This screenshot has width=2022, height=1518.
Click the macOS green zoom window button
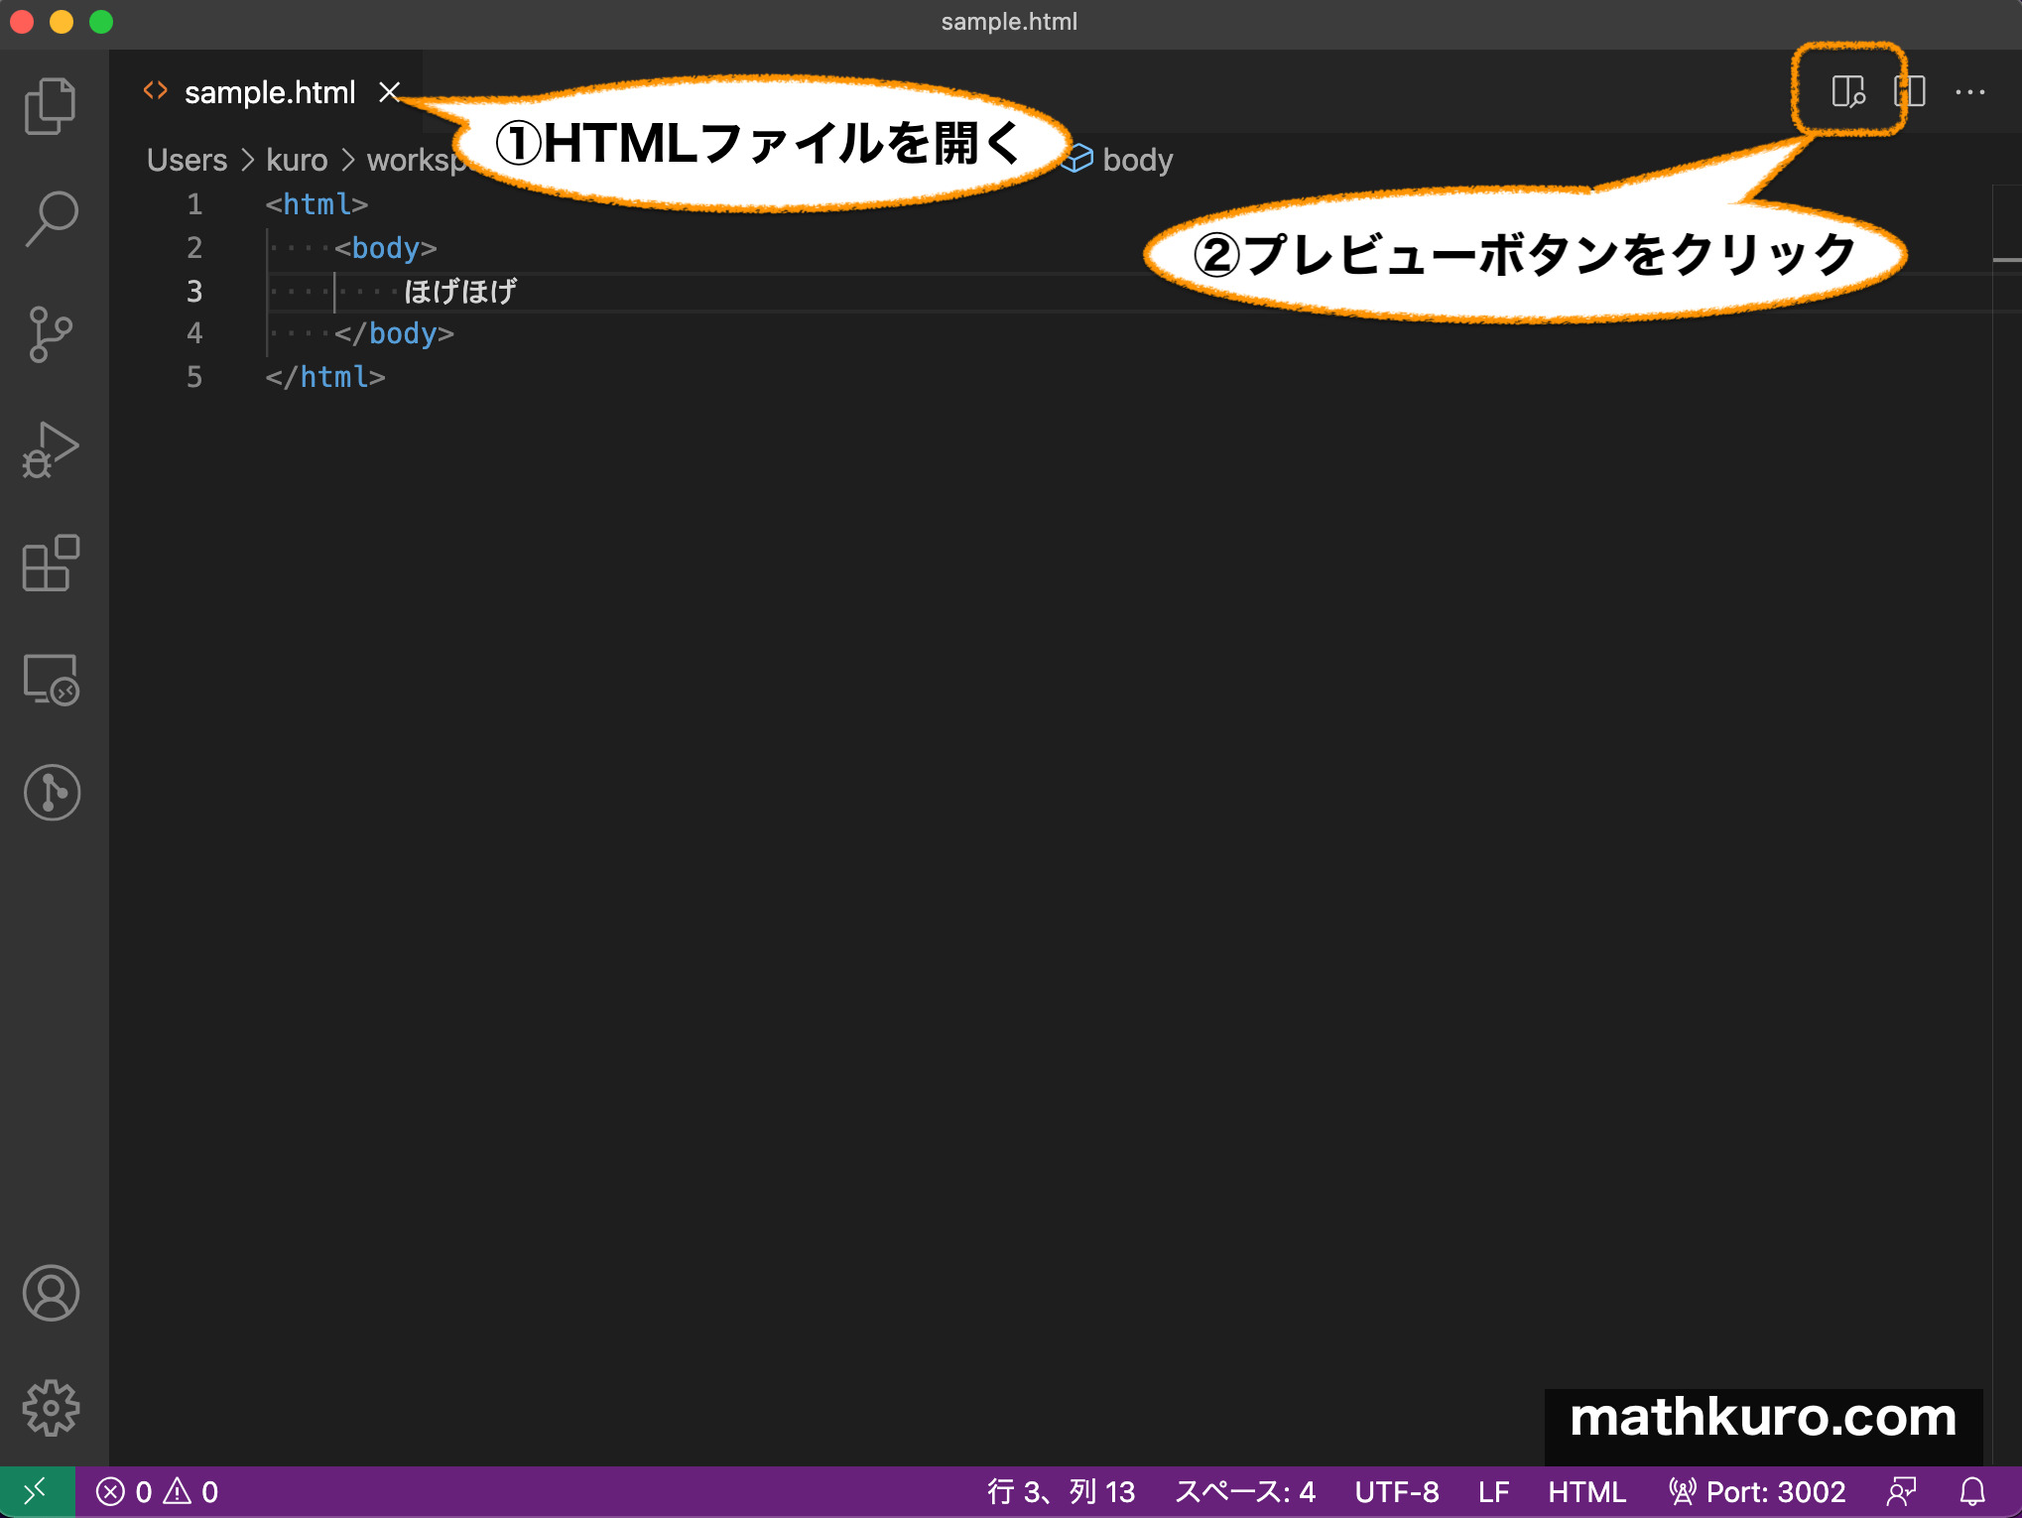[101, 22]
